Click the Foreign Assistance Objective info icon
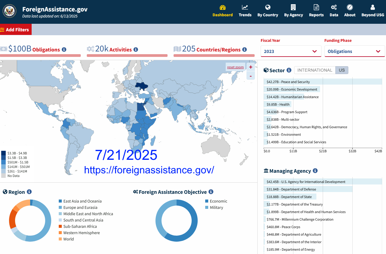 211,192
